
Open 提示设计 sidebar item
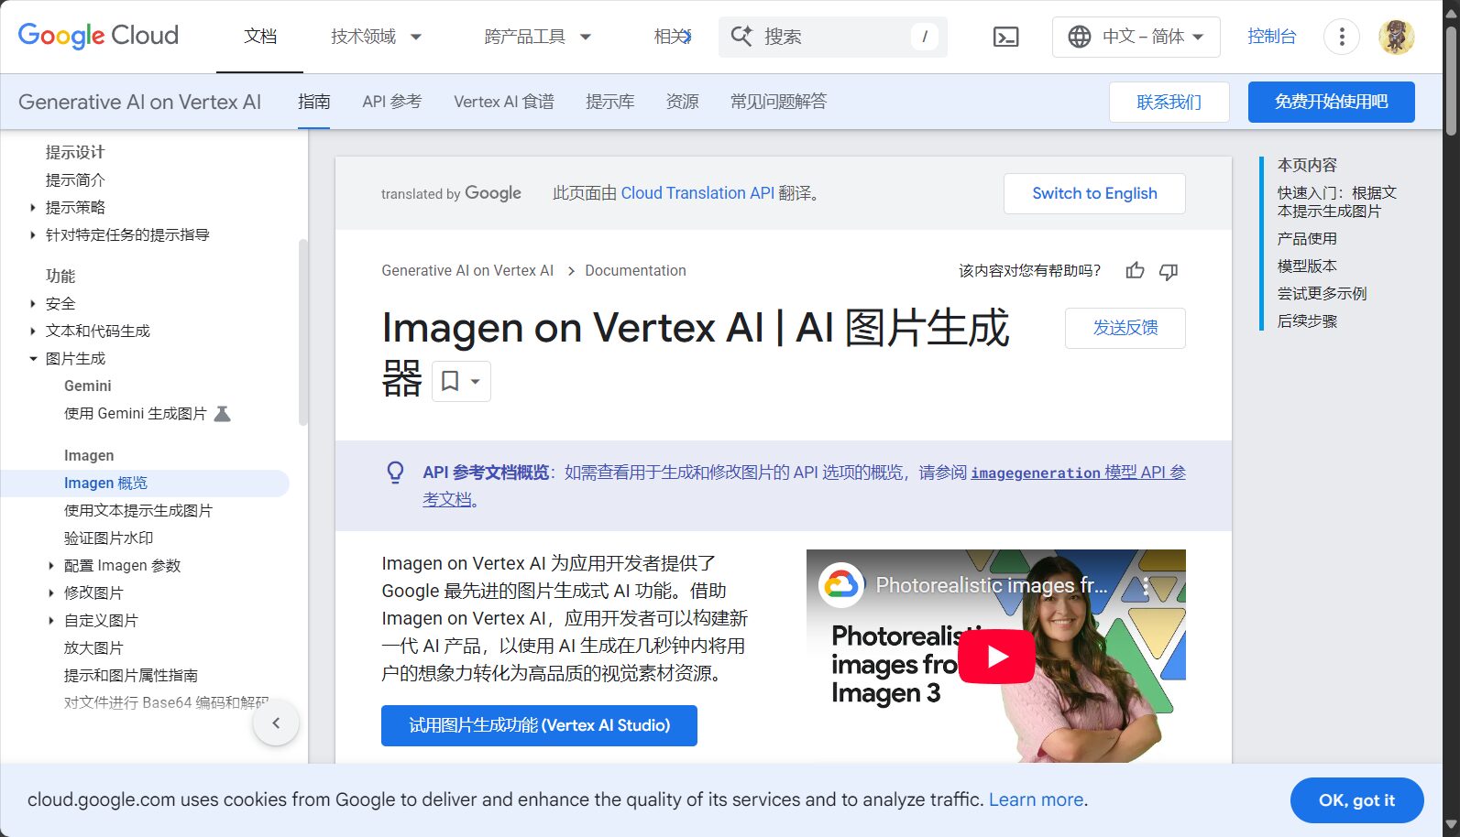pyautogui.click(x=75, y=152)
